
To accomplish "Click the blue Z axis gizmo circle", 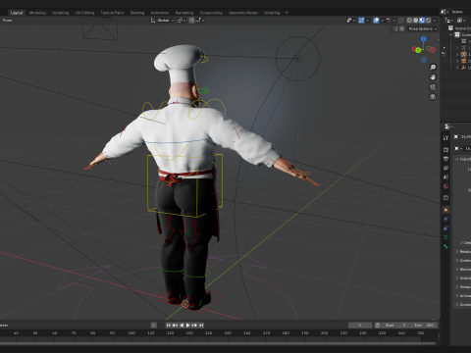I will (x=424, y=39).
